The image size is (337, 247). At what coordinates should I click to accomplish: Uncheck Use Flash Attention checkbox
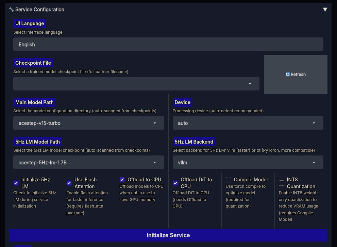tap(69, 183)
